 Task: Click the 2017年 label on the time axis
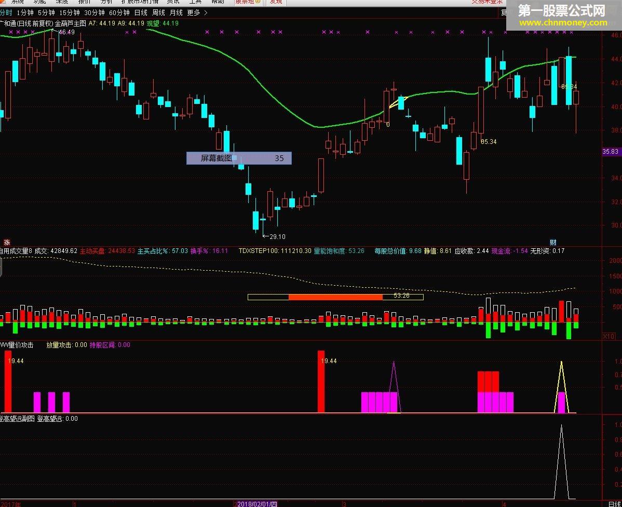pyautogui.click(x=11, y=504)
